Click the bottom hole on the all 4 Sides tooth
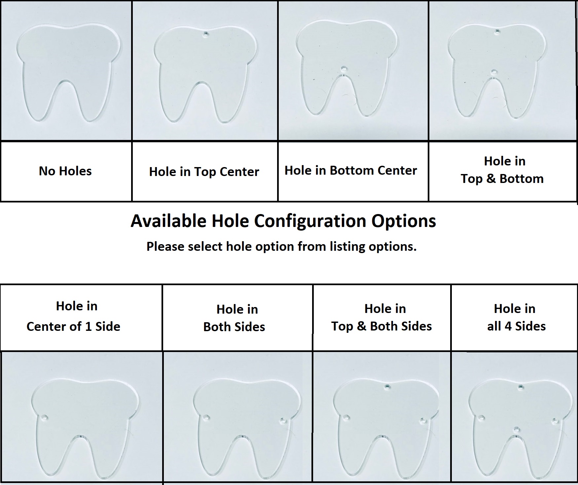Image resolution: width=578 pixels, height=485 pixels. pyautogui.click(x=516, y=430)
